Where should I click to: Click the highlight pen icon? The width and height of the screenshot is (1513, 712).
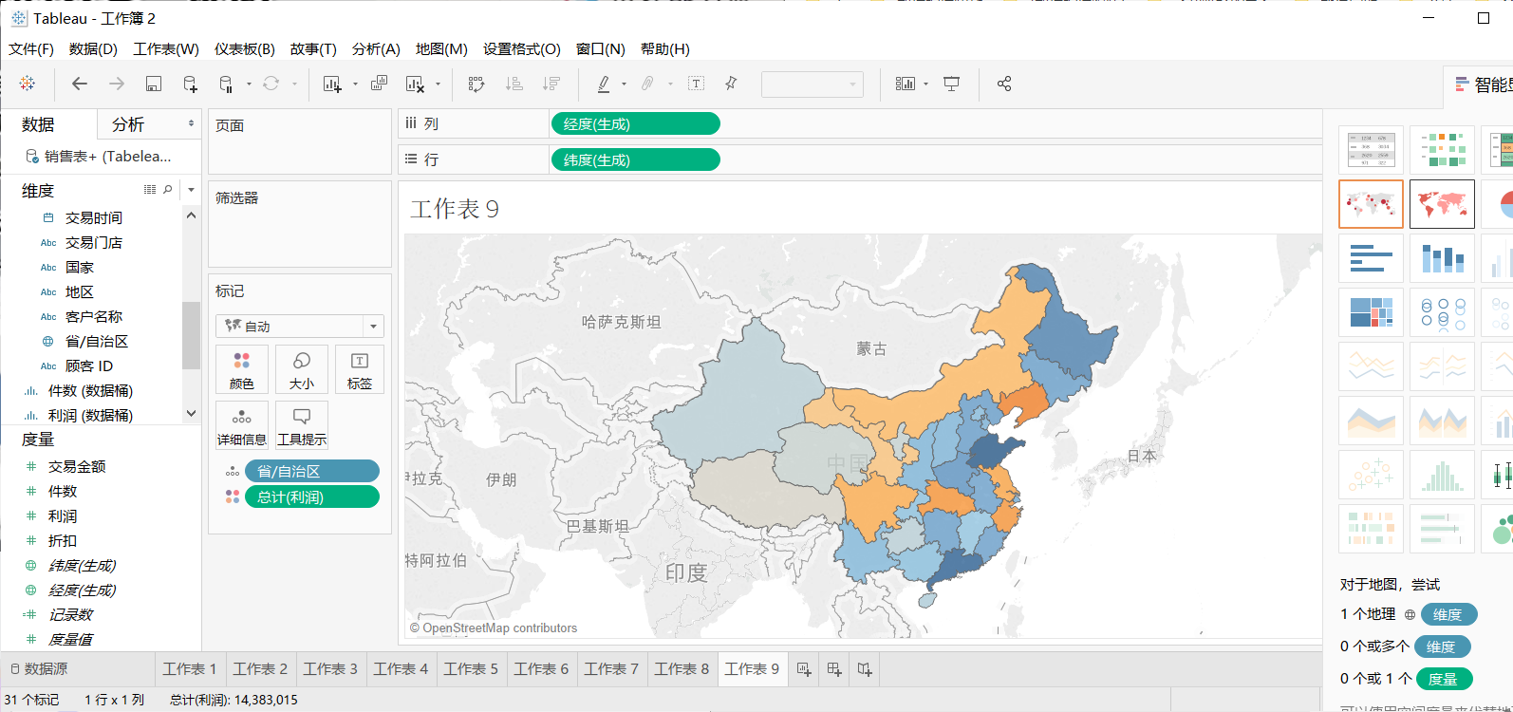point(604,84)
